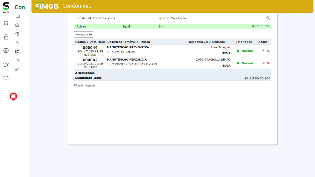Edit solicitation 000044 with the pencil icon
Screen dimensions: 315x177
pos(263,51)
